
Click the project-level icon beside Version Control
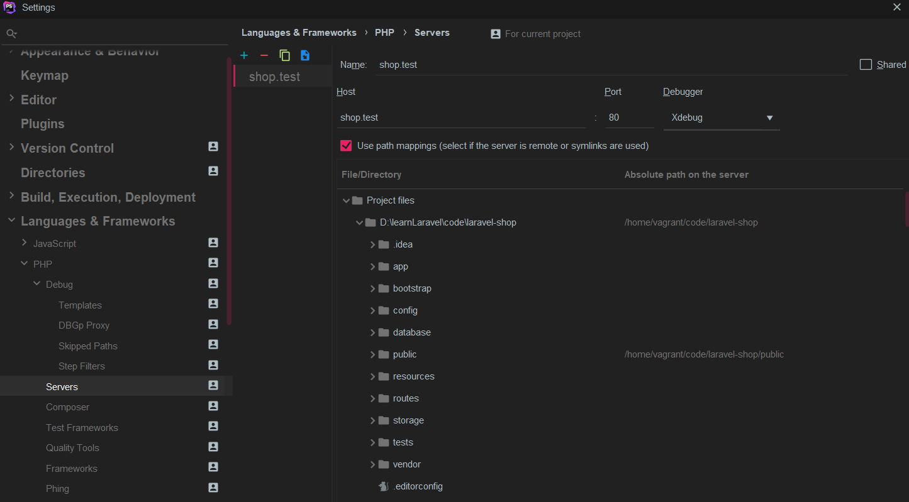point(213,146)
